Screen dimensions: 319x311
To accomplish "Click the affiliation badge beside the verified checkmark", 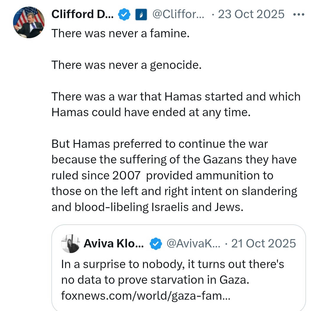I will point(141,14).
